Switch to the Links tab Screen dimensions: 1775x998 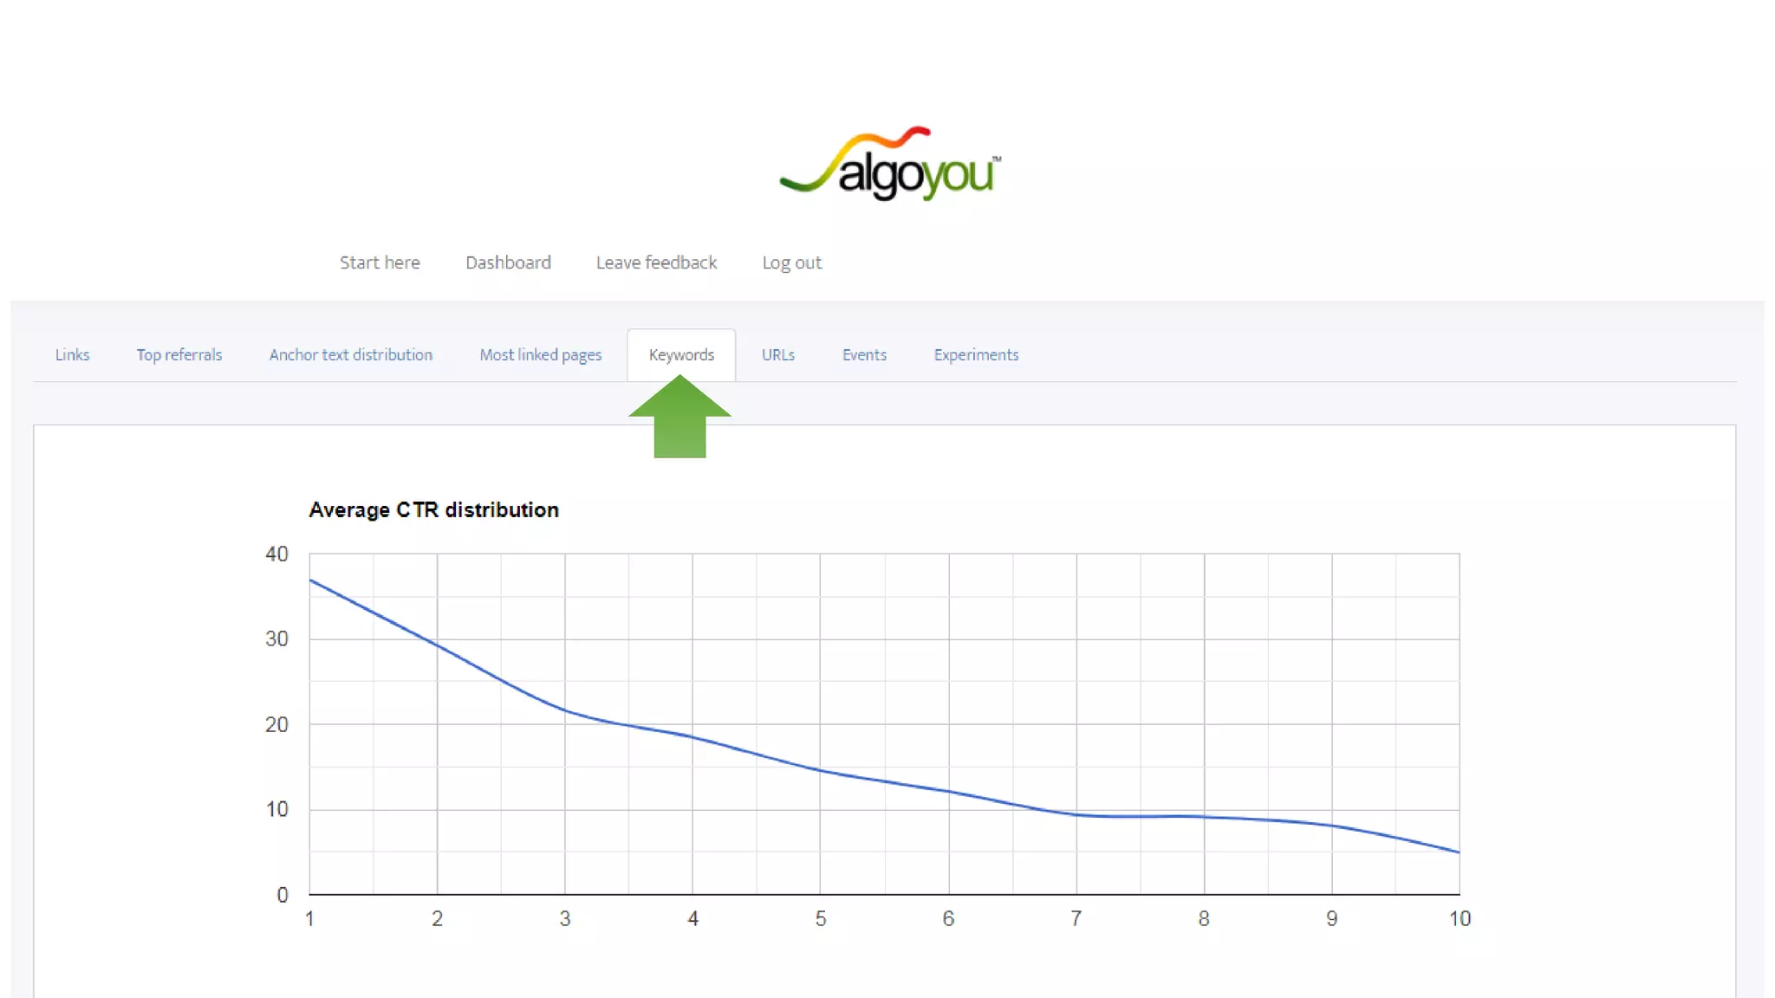point(72,355)
